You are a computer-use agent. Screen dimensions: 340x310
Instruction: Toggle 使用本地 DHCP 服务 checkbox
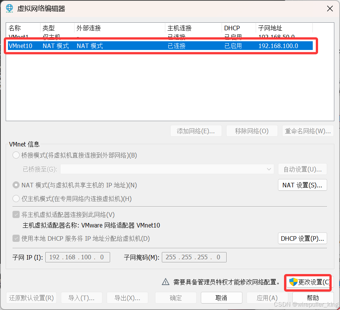(16, 238)
